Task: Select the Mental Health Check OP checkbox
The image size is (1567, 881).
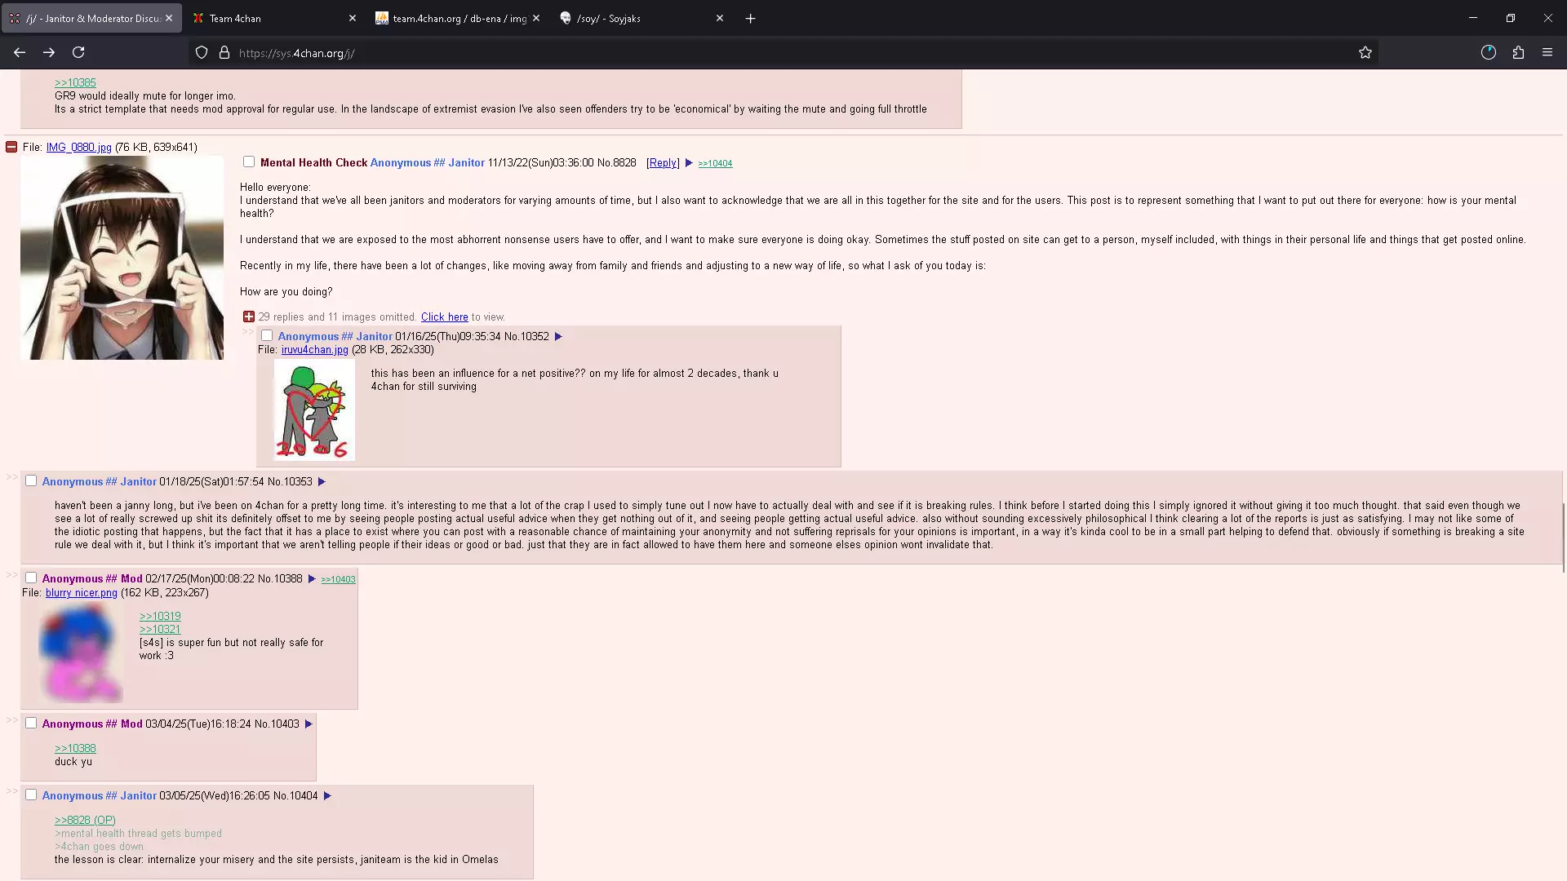Action: click(249, 162)
